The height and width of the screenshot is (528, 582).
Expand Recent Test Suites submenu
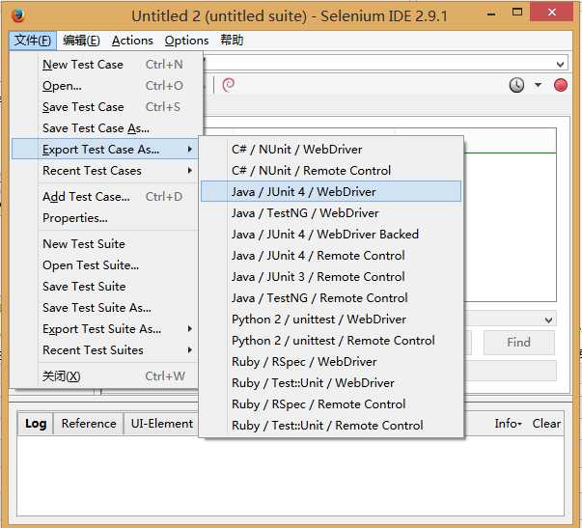pos(105,349)
